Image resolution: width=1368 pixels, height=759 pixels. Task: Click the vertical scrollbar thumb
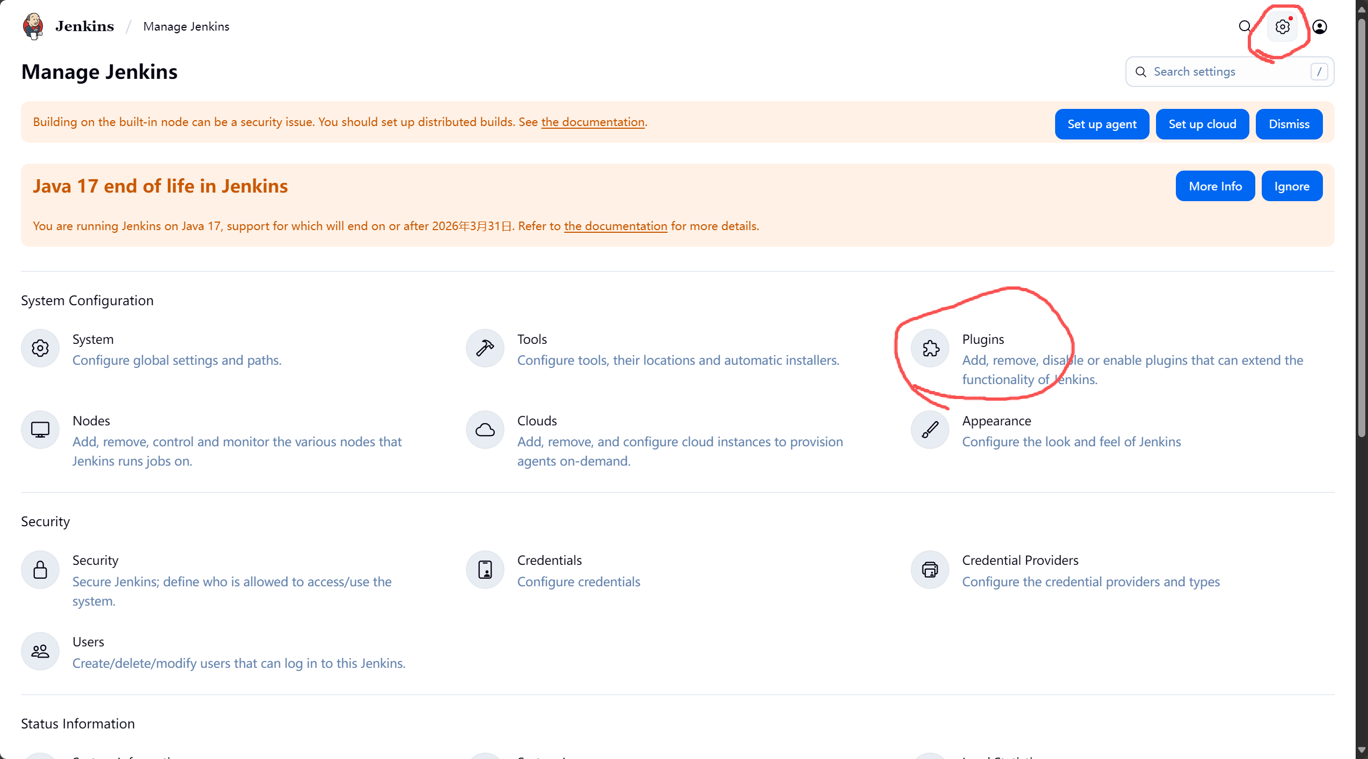tap(1362, 227)
